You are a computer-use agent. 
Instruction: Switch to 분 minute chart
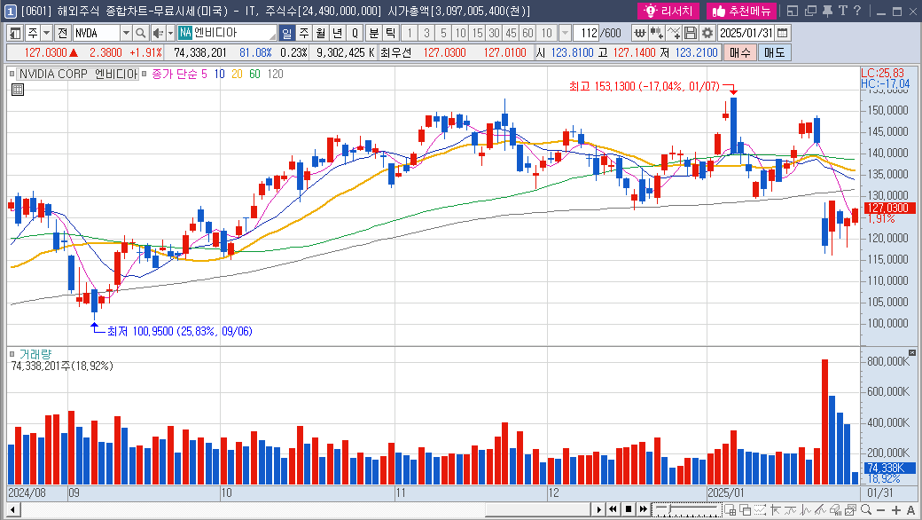374,33
